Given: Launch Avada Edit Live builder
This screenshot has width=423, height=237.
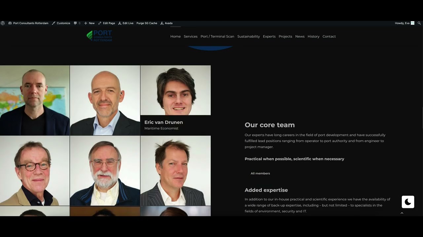Looking at the screenshot, I should tap(126, 23).
